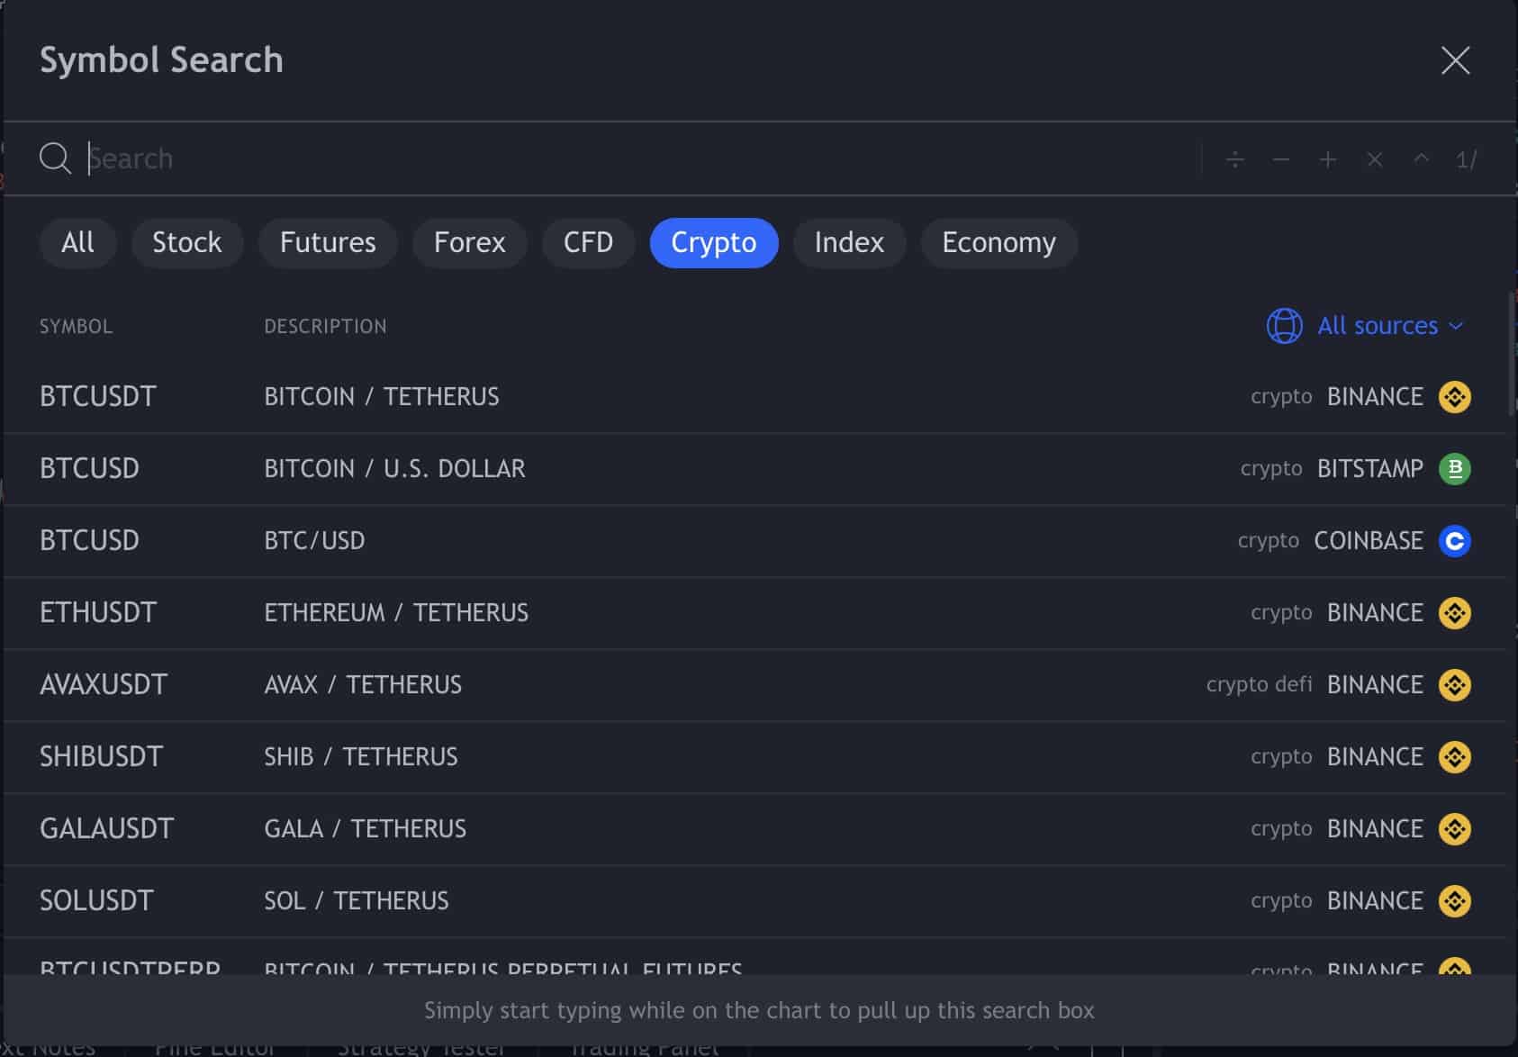Image resolution: width=1518 pixels, height=1057 pixels.
Task: Click the globe sources icon
Action: (x=1284, y=325)
